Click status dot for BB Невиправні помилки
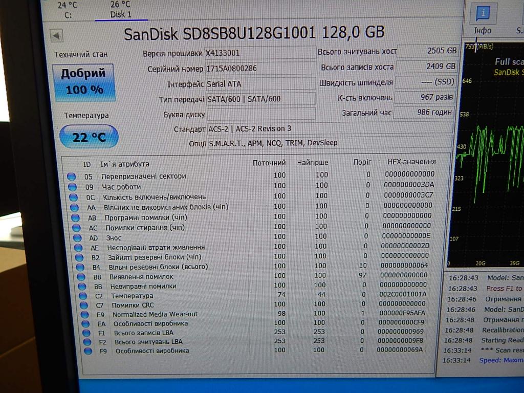 coord(82,287)
